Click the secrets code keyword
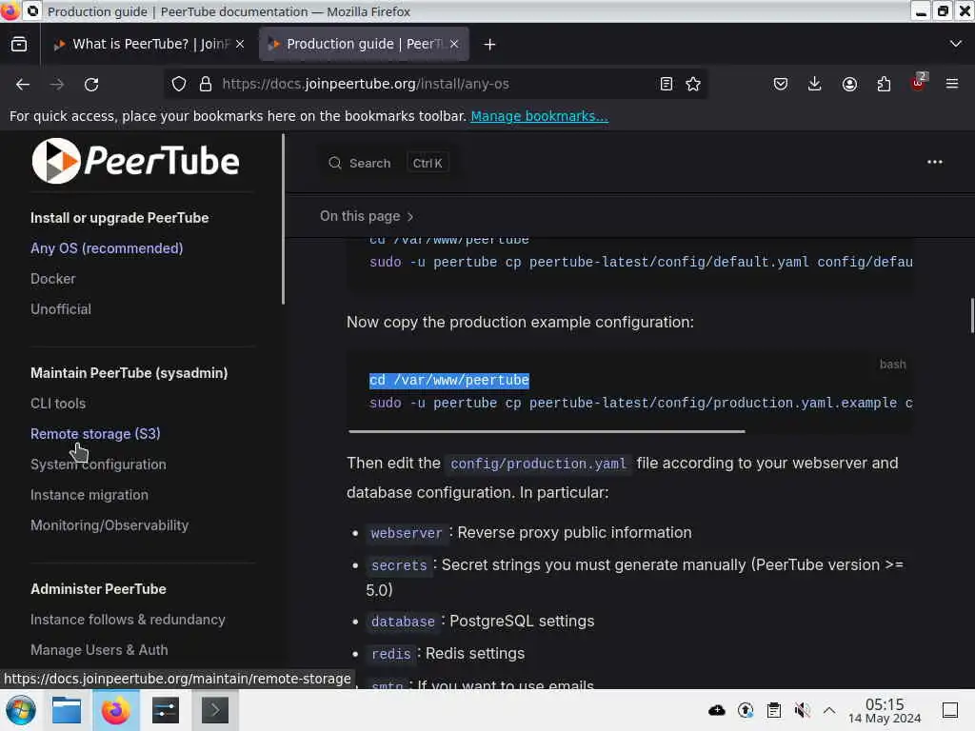The width and height of the screenshot is (975, 731). [399, 565]
